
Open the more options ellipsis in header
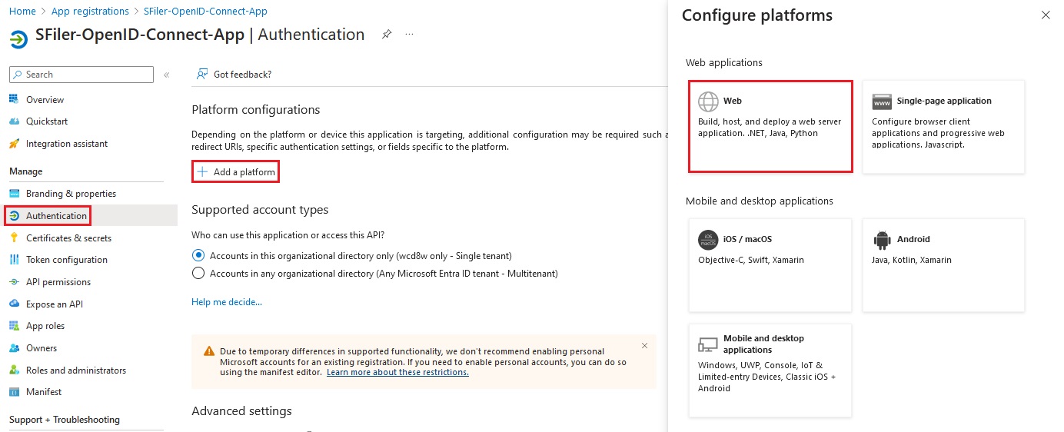[410, 35]
